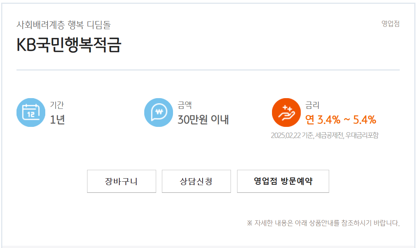Click the 상품안내 reference notice text
417x248 pixels.
tap(323, 222)
